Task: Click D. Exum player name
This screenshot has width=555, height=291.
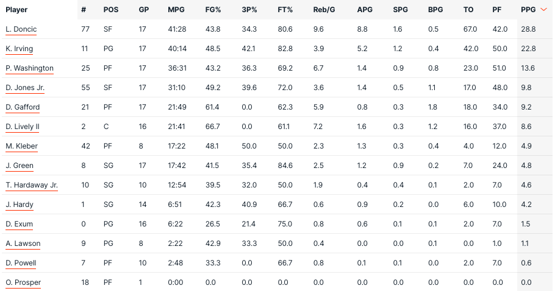Action: tap(19, 224)
